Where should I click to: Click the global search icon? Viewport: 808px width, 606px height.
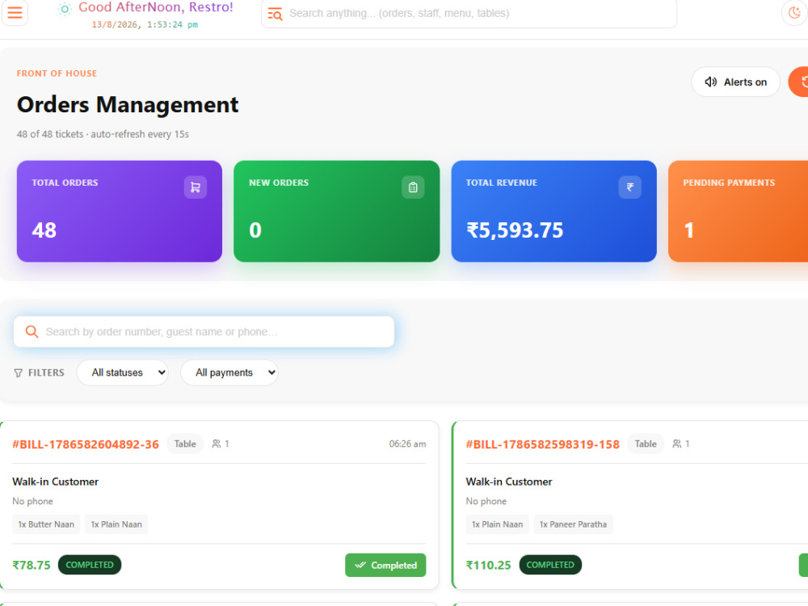276,14
